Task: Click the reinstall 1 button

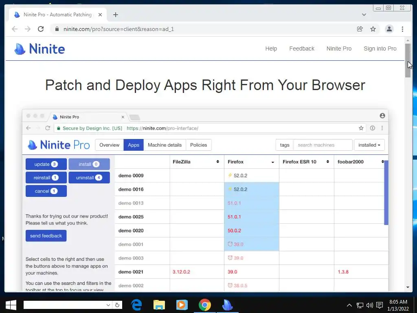Action: tap(46, 178)
